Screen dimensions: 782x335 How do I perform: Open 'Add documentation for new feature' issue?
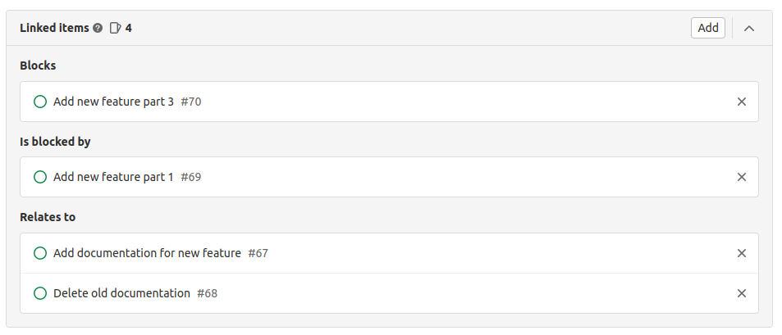click(147, 253)
